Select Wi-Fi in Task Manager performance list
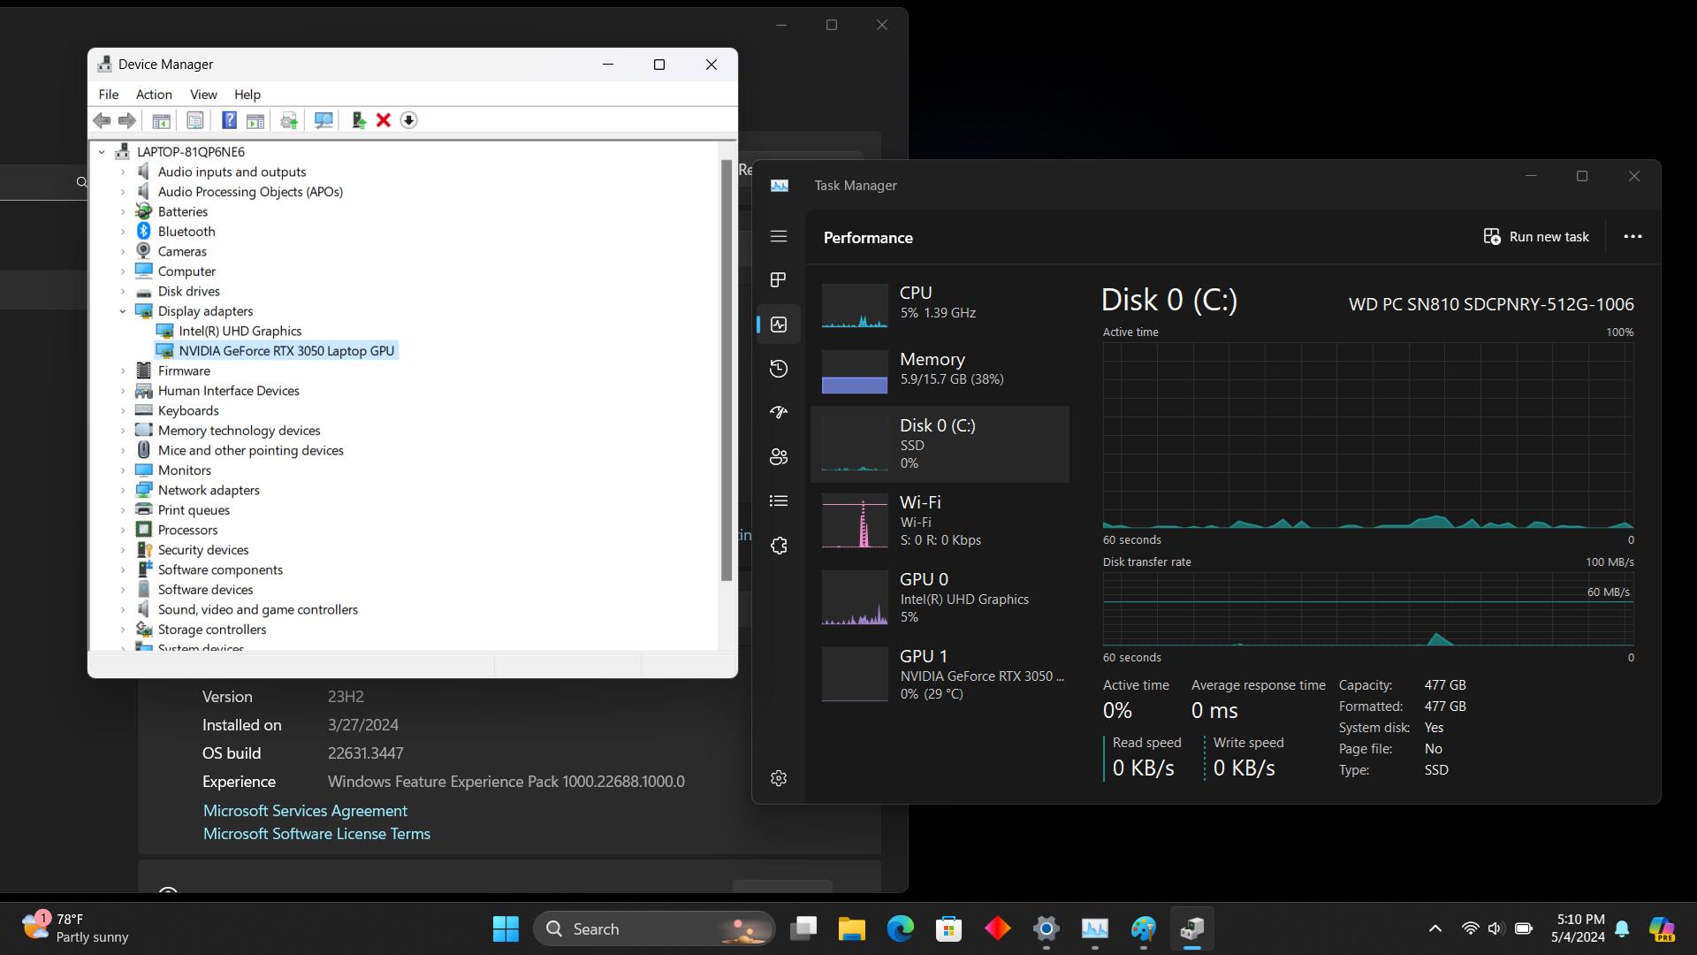 tap(940, 521)
